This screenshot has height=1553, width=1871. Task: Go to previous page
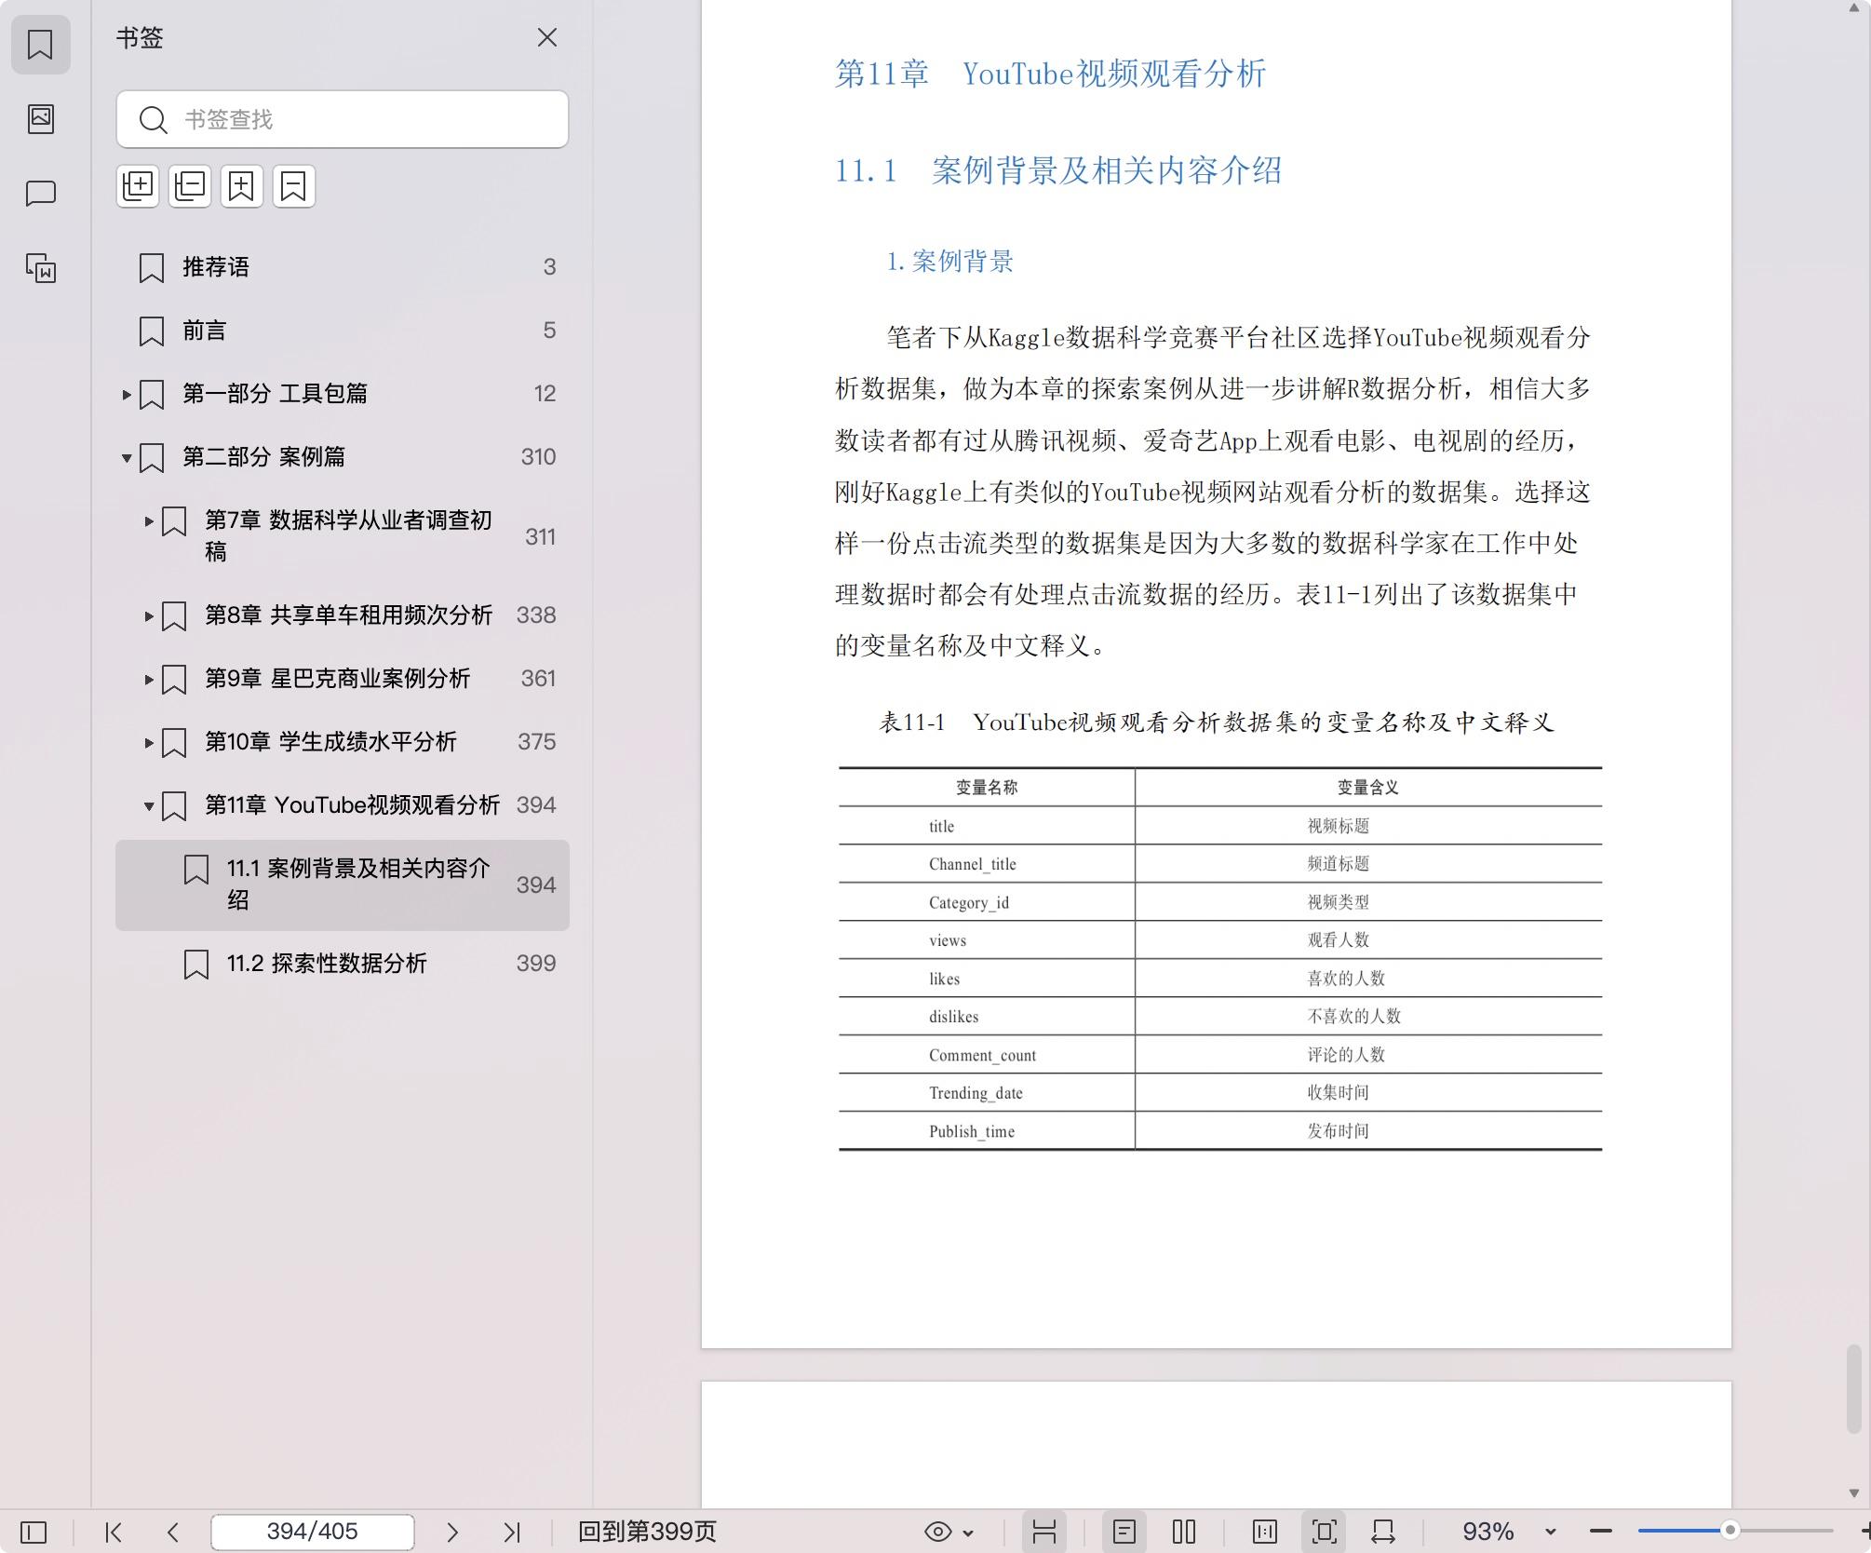(x=172, y=1532)
